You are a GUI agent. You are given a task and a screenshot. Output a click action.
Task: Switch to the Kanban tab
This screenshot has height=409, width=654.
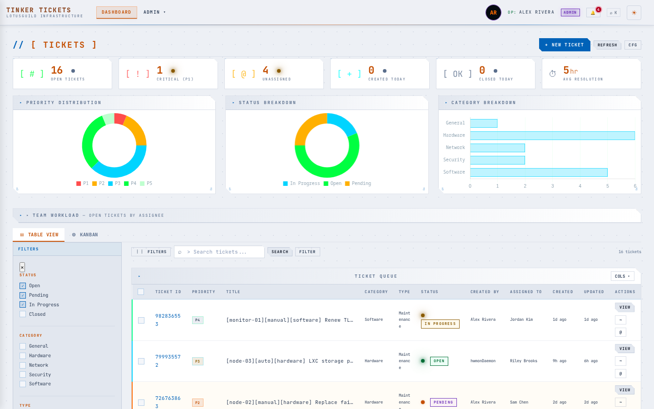point(85,235)
